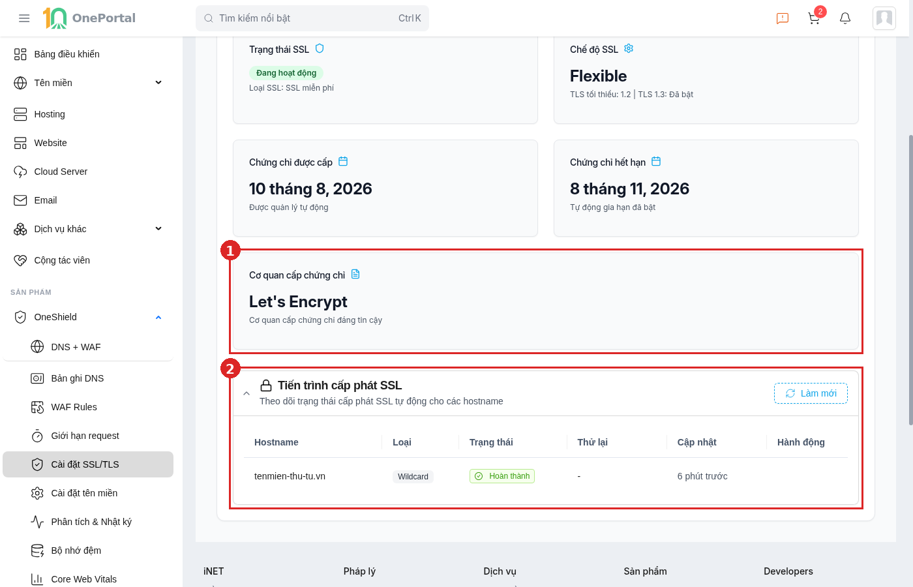Viewport: 913px width, 587px height.
Task: Click the Giới hạn request timer icon
Action: coord(37,436)
